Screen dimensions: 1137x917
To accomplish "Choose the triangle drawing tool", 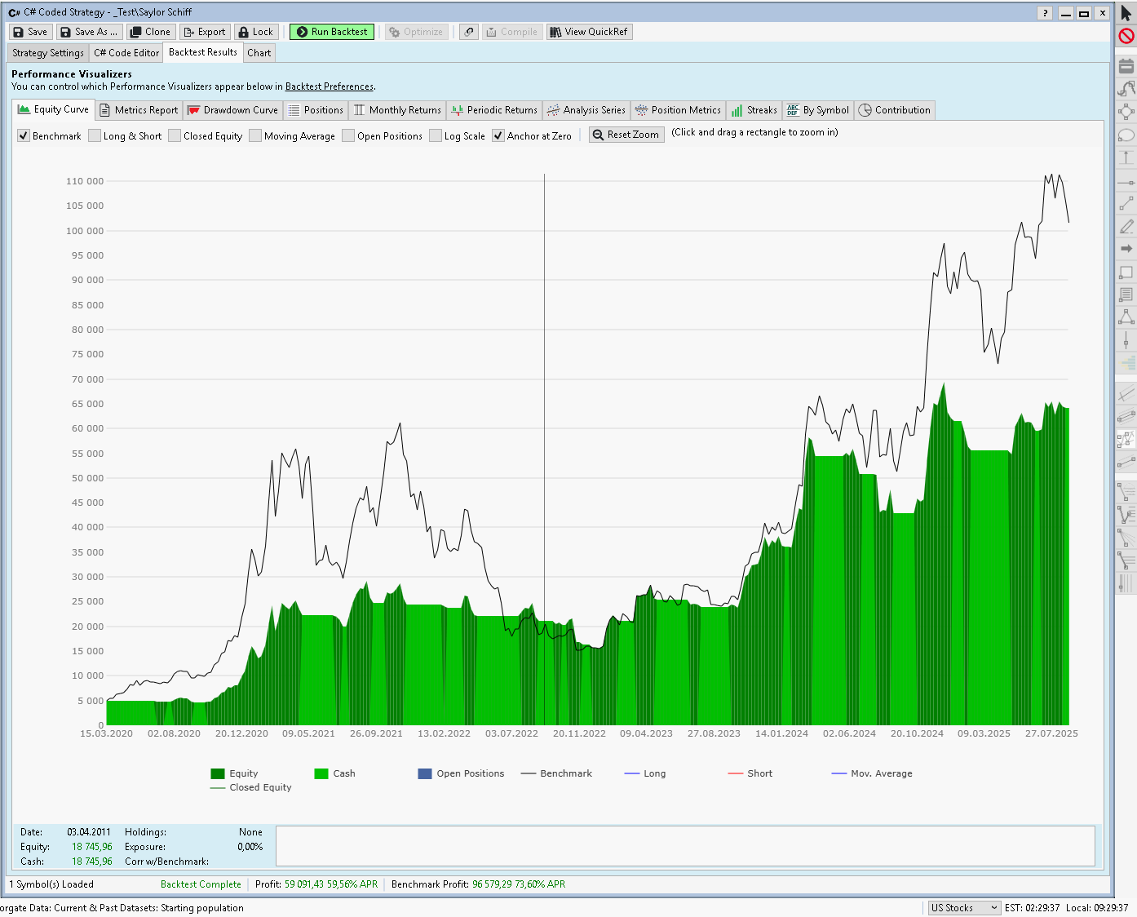I will [x=1126, y=317].
